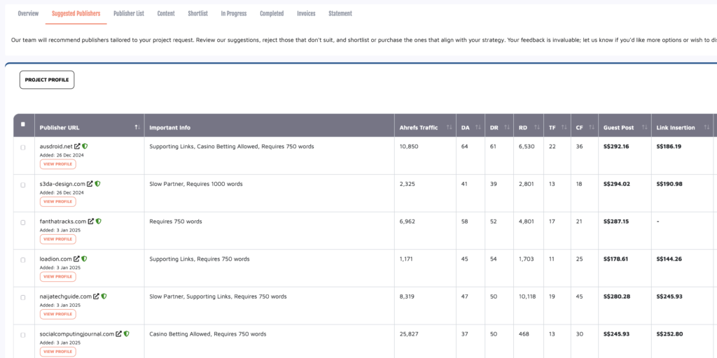Click shield icon next to naijatechguide.com

click(104, 296)
